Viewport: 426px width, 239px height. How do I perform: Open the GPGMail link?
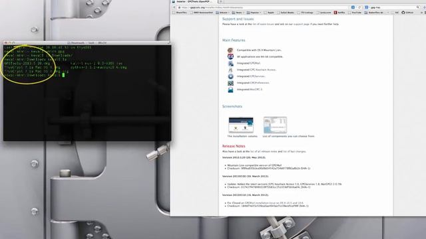coord(255,63)
